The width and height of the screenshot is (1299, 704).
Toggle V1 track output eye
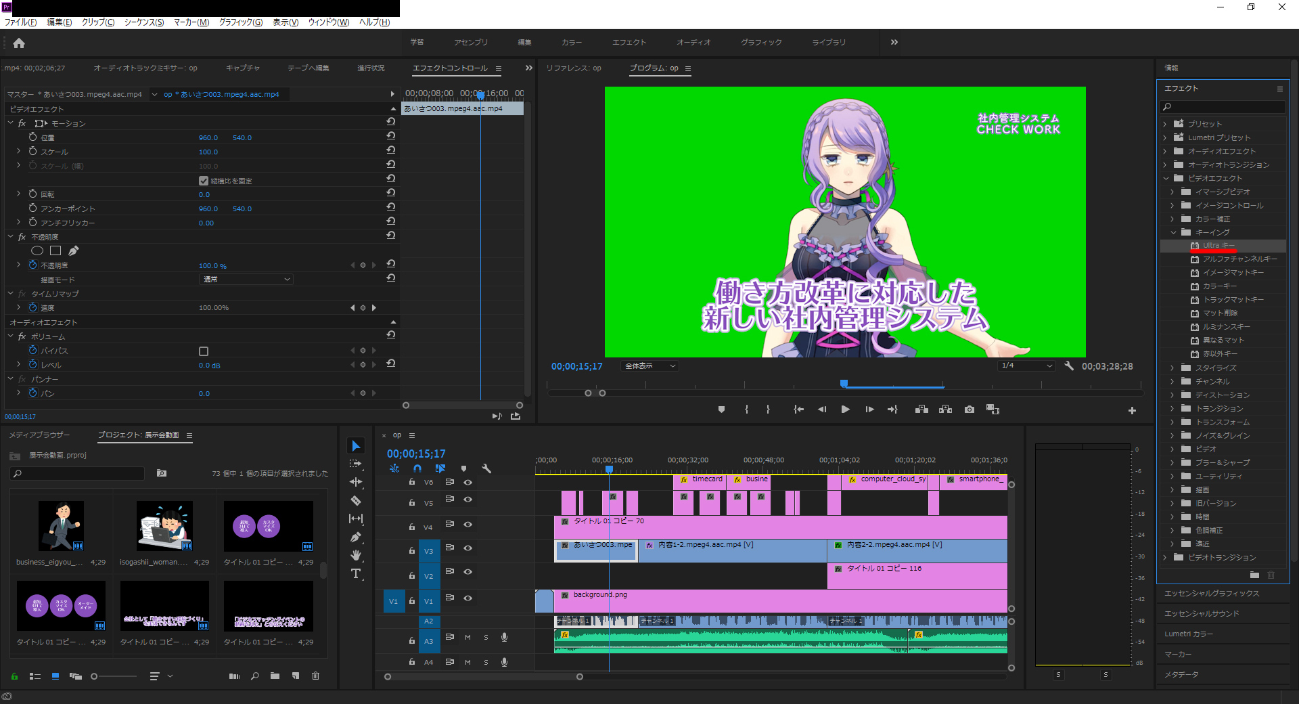pyautogui.click(x=468, y=598)
